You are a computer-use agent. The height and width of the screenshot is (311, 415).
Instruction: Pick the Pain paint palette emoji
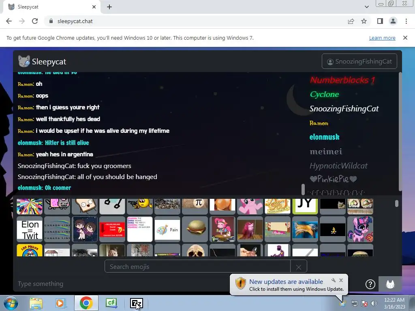[167, 229]
